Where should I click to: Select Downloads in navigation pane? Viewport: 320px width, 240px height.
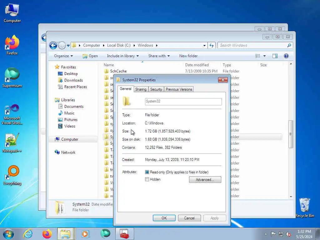click(73, 80)
